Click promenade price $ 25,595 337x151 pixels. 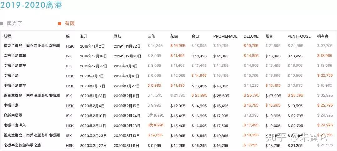pyautogui.click(x=221, y=96)
